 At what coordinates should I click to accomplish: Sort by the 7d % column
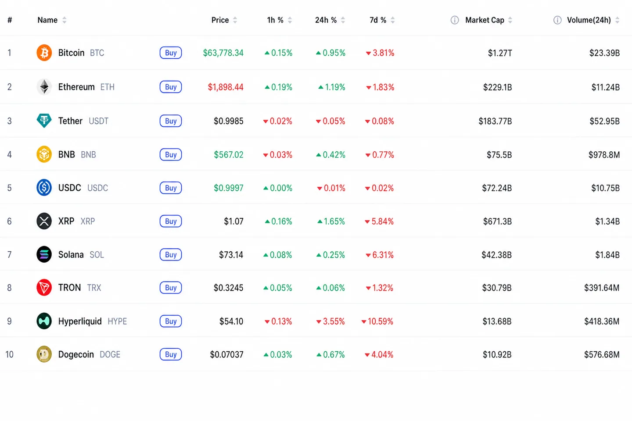(382, 20)
